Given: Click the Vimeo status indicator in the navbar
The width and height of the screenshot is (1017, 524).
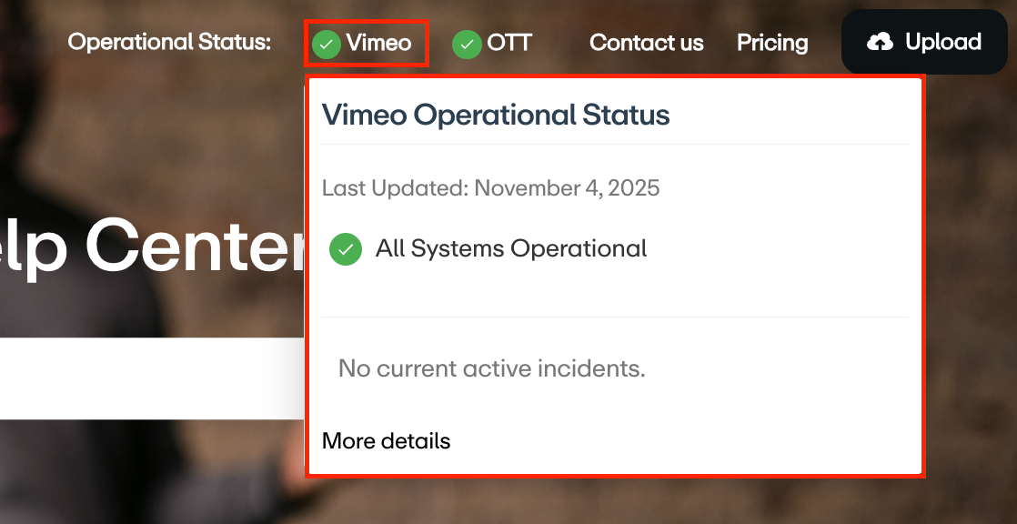Looking at the screenshot, I should coord(366,43).
